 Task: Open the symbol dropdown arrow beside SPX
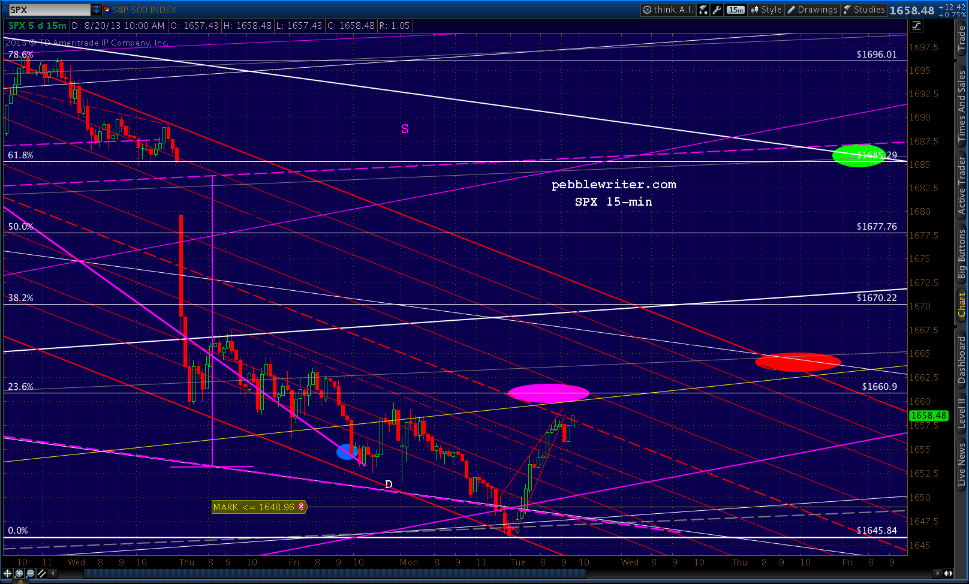[x=96, y=10]
